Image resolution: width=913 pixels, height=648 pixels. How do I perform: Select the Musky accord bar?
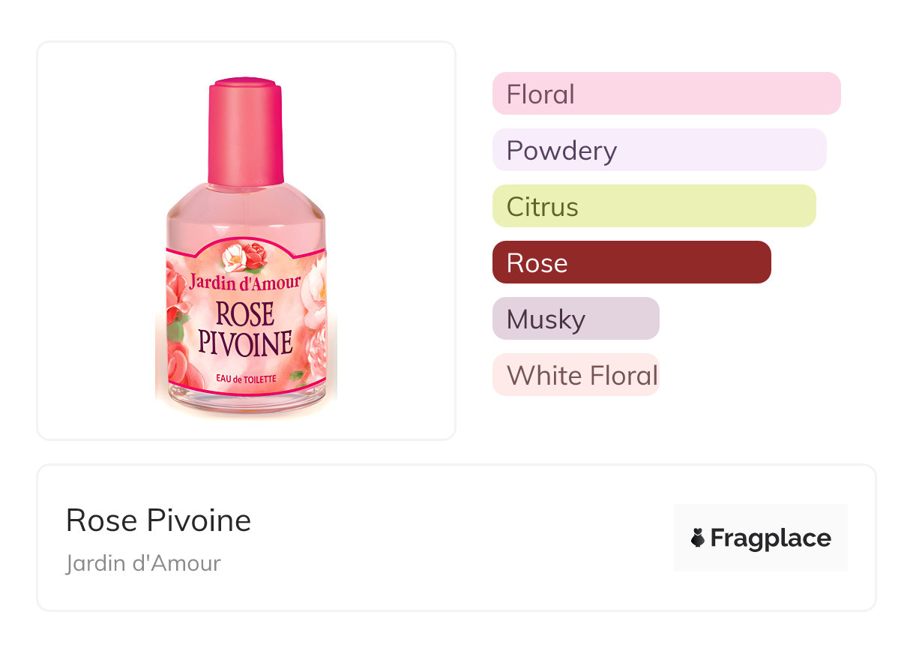575,319
